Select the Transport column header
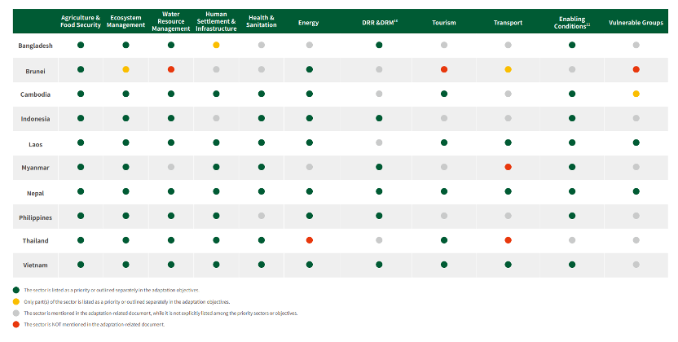The height and width of the screenshot is (342, 678). pyautogui.click(x=508, y=23)
